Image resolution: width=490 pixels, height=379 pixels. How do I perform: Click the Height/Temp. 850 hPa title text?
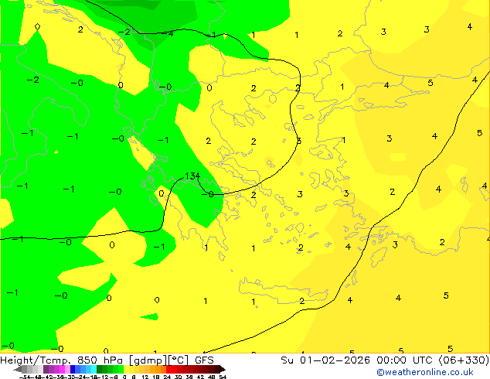(63, 360)
